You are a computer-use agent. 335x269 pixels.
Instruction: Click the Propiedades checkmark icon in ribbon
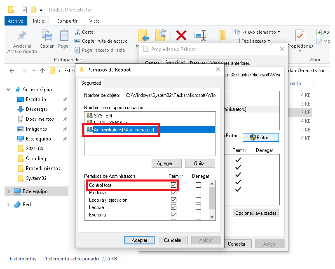click(300, 35)
